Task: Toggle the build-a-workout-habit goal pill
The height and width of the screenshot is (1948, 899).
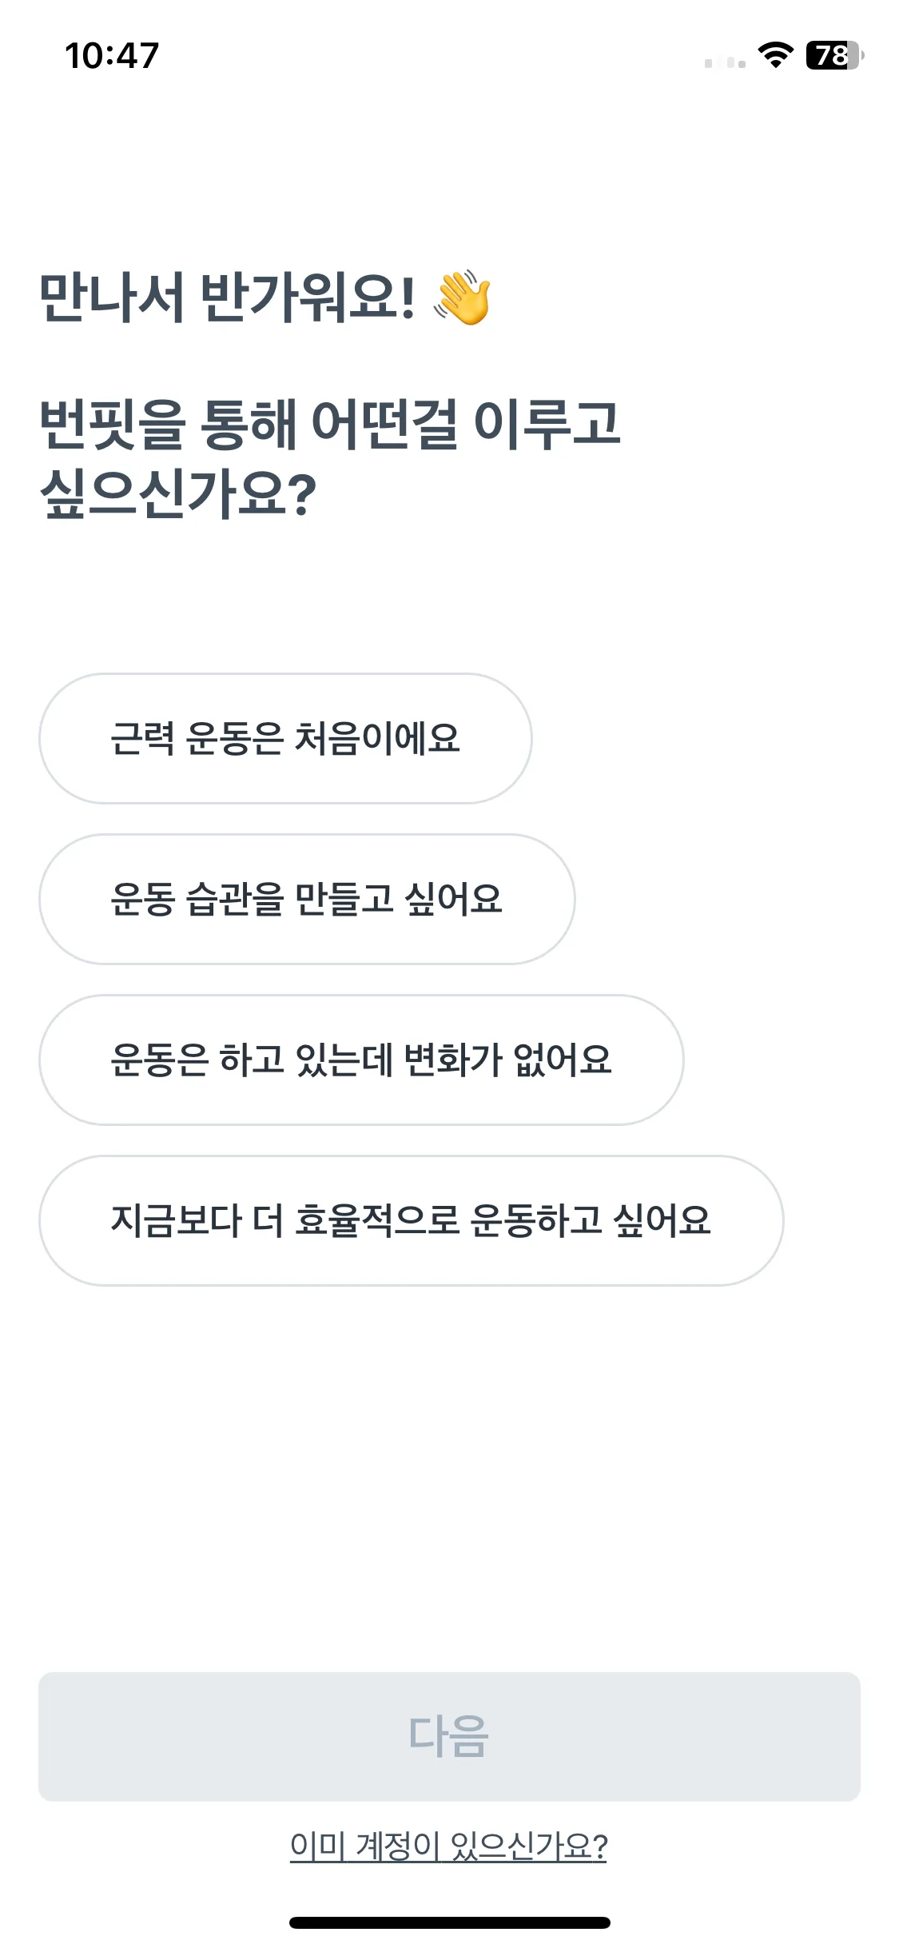Action: 307,899
